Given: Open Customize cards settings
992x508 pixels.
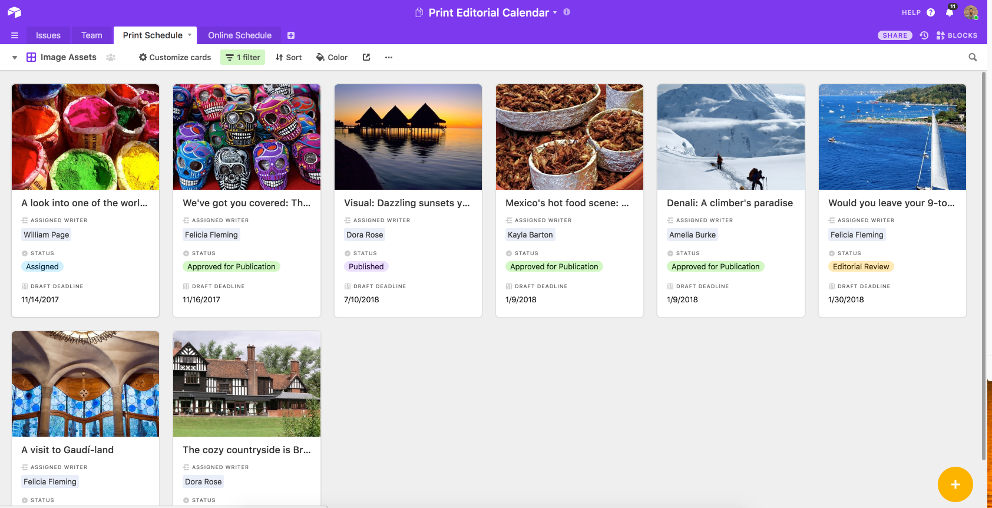Looking at the screenshot, I should coord(175,57).
